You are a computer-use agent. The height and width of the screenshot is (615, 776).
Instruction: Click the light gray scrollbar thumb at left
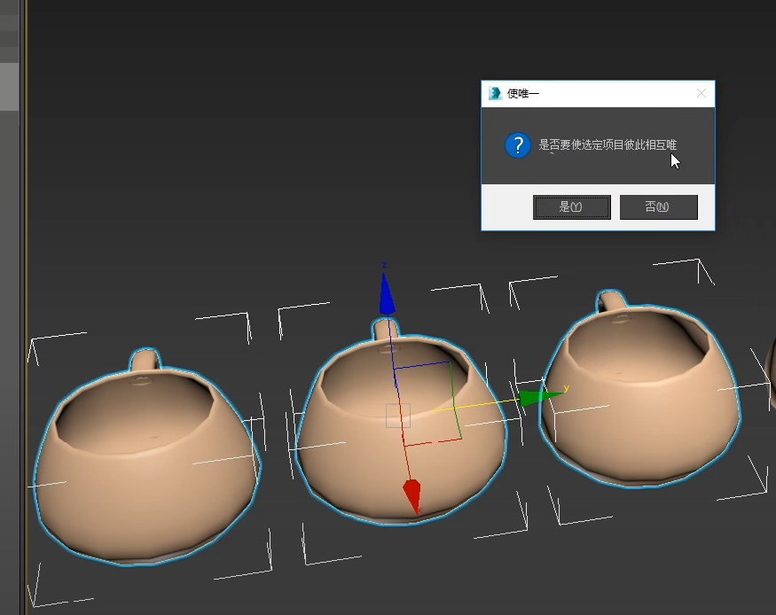coord(9,87)
